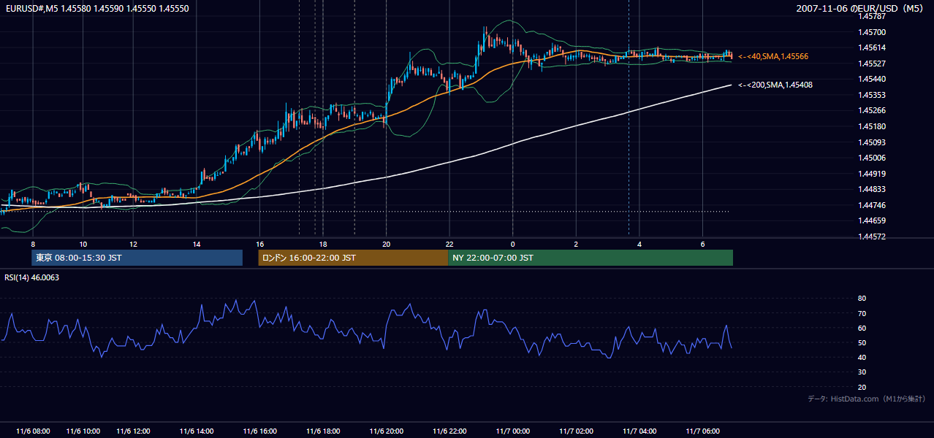Click price axis value 1.45787
934x438 pixels.
872,16
